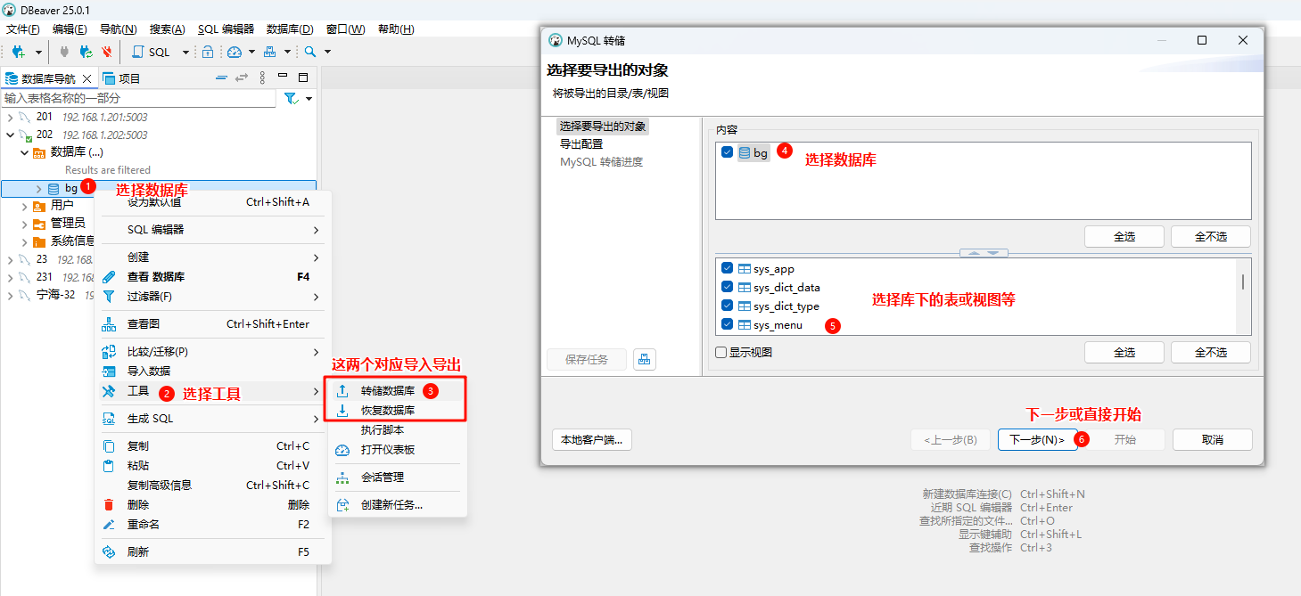Click the database tasks icon in toolbar
The image size is (1301, 596).
tap(270, 52)
